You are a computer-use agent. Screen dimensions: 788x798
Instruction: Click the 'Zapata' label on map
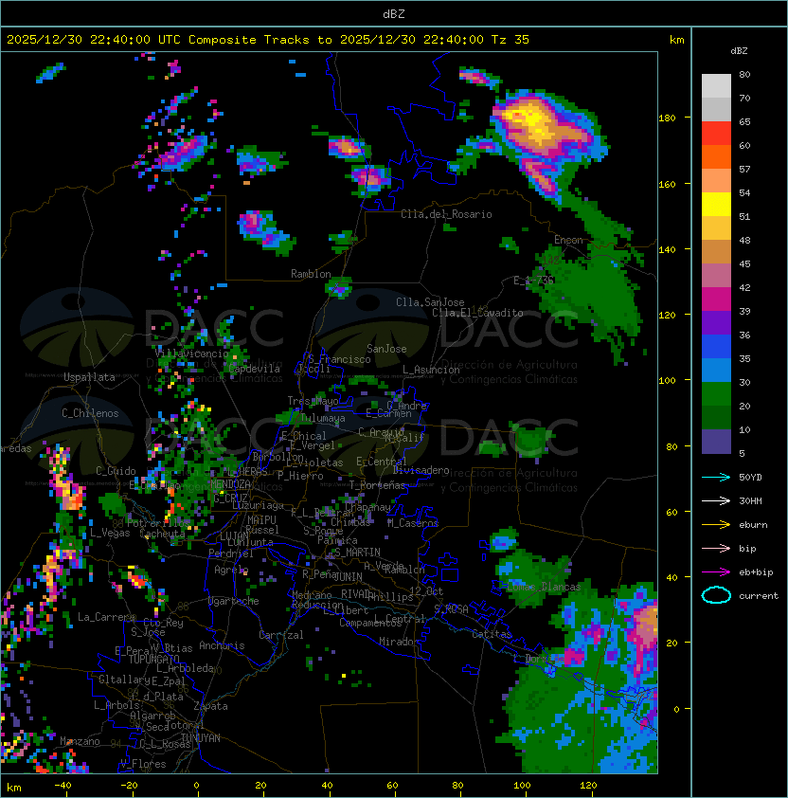(210, 706)
